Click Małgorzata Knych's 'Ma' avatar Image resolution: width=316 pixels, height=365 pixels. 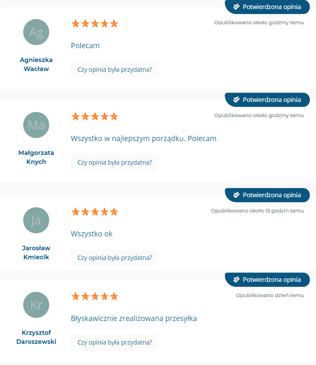coord(36,125)
